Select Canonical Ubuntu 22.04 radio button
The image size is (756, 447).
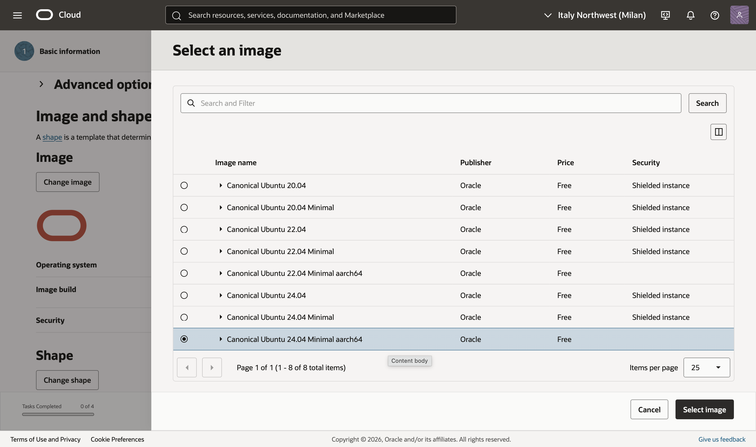tap(184, 229)
